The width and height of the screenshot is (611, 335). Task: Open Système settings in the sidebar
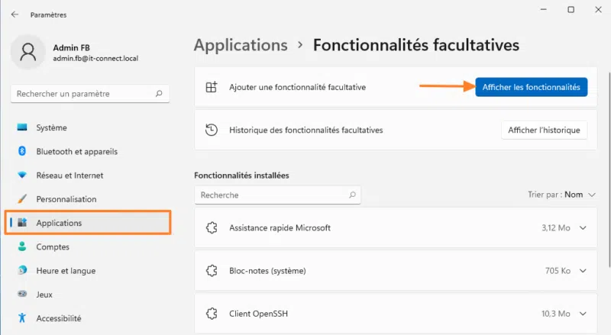click(51, 127)
